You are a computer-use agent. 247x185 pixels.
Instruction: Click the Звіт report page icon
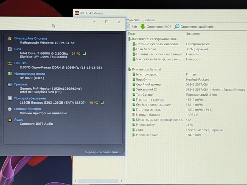pyautogui.click(x=128, y=27)
